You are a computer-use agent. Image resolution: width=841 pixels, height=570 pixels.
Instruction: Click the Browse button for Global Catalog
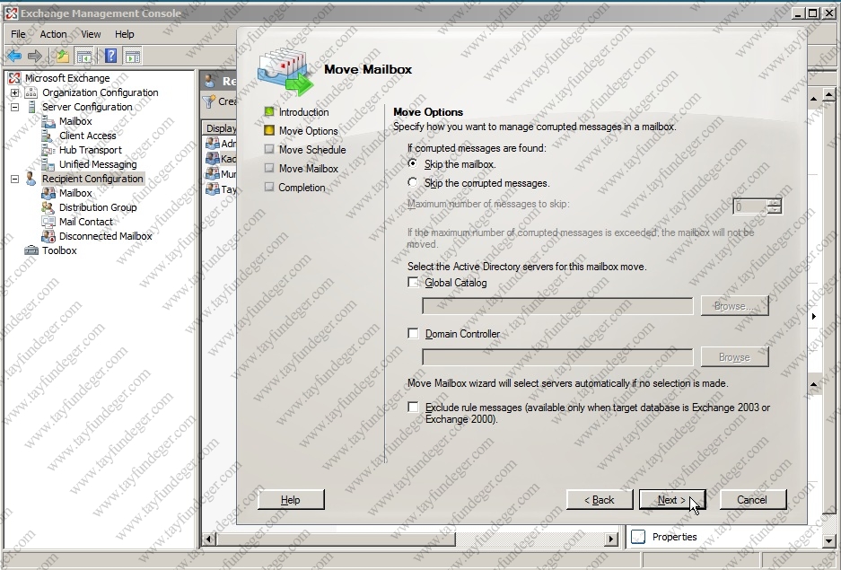pyautogui.click(x=734, y=306)
